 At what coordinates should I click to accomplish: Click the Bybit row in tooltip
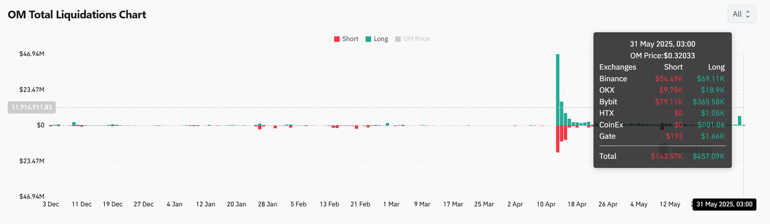point(662,102)
